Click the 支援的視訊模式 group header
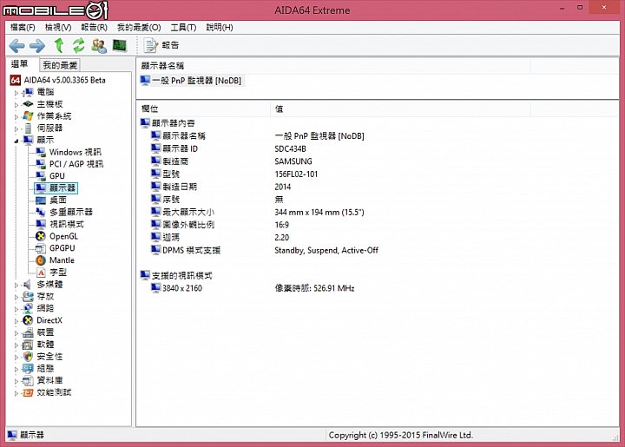Viewport: 625px width, 447px height. point(181,275)
